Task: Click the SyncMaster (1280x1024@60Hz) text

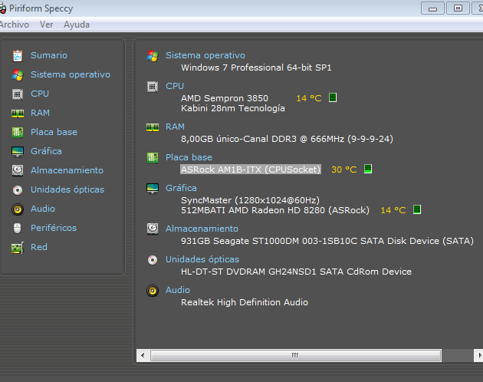Action: (x=250, y=200)
